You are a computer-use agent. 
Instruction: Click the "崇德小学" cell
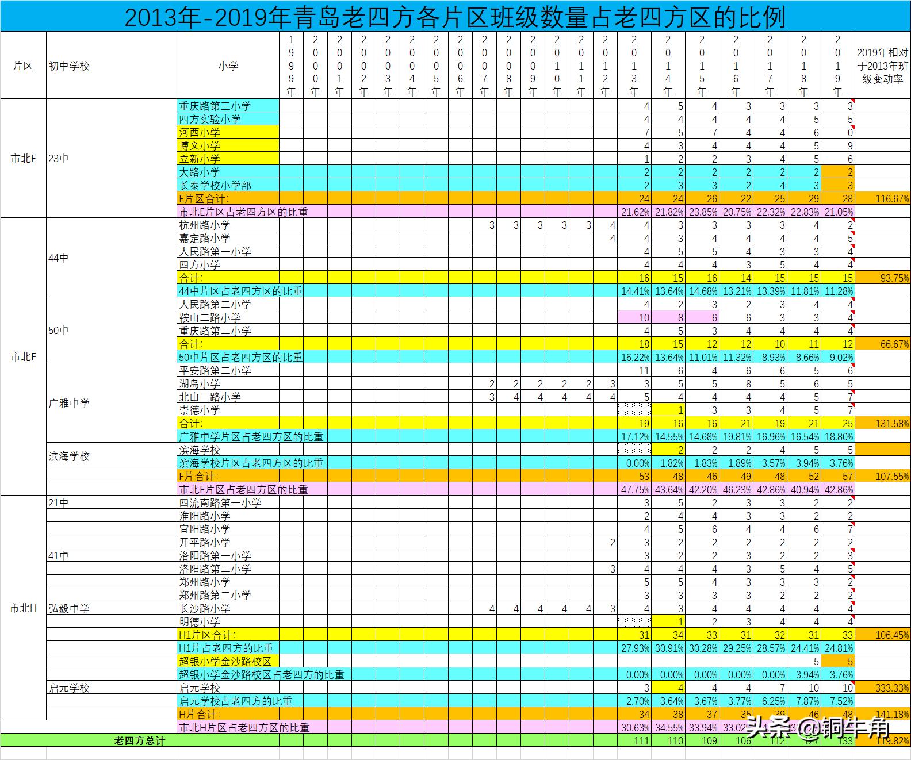(228, 410)
